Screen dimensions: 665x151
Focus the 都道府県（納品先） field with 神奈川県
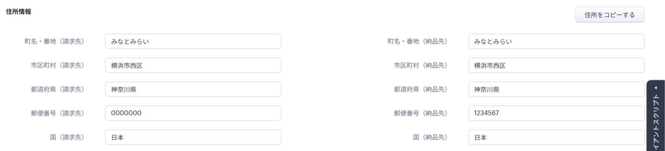(556, 89)
